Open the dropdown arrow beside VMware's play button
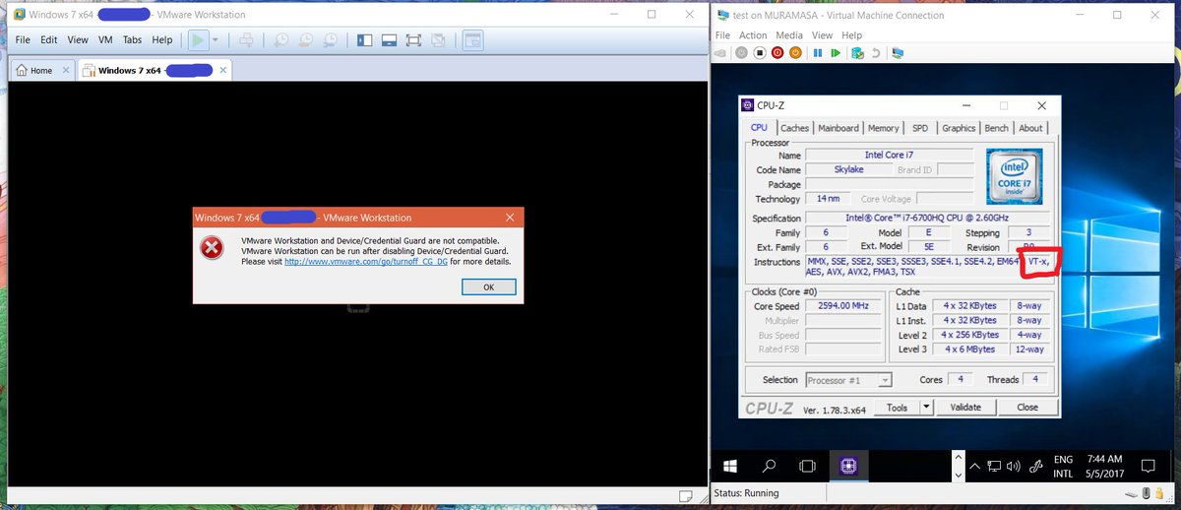The height and width of the screenshot is (510, 1181). click(x=216, y=40)
